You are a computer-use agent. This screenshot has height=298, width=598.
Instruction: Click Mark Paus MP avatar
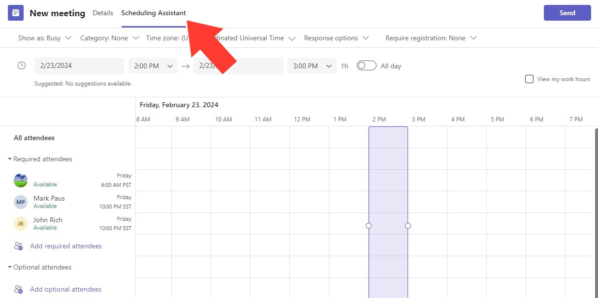tap(21, 202)
